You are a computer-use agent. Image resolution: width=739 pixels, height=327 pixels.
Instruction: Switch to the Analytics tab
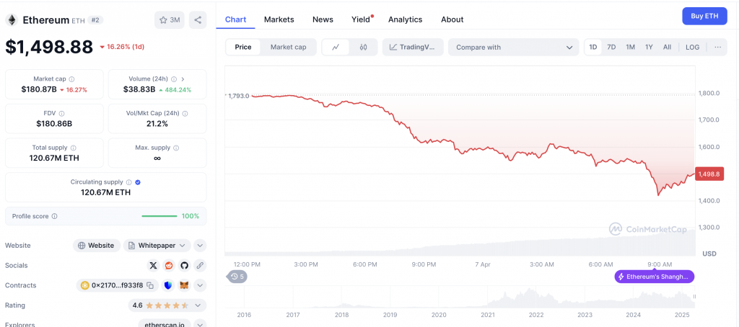pyautogui.click(x=406, y=19)
